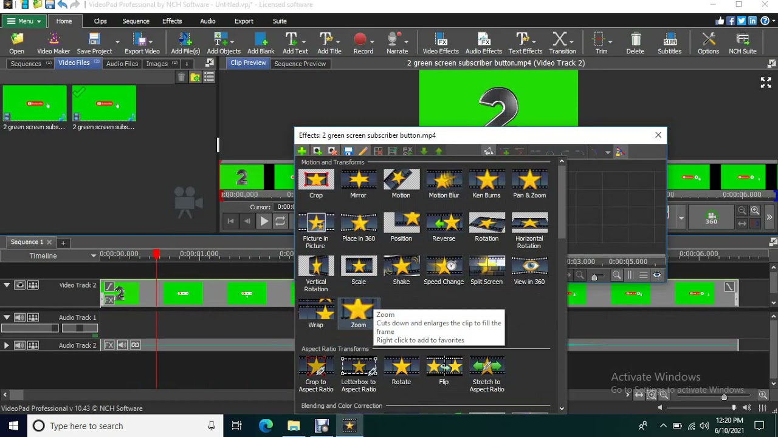Select the Ken Burns effect
The image size is (778, 437).
[x=486, y=184]
